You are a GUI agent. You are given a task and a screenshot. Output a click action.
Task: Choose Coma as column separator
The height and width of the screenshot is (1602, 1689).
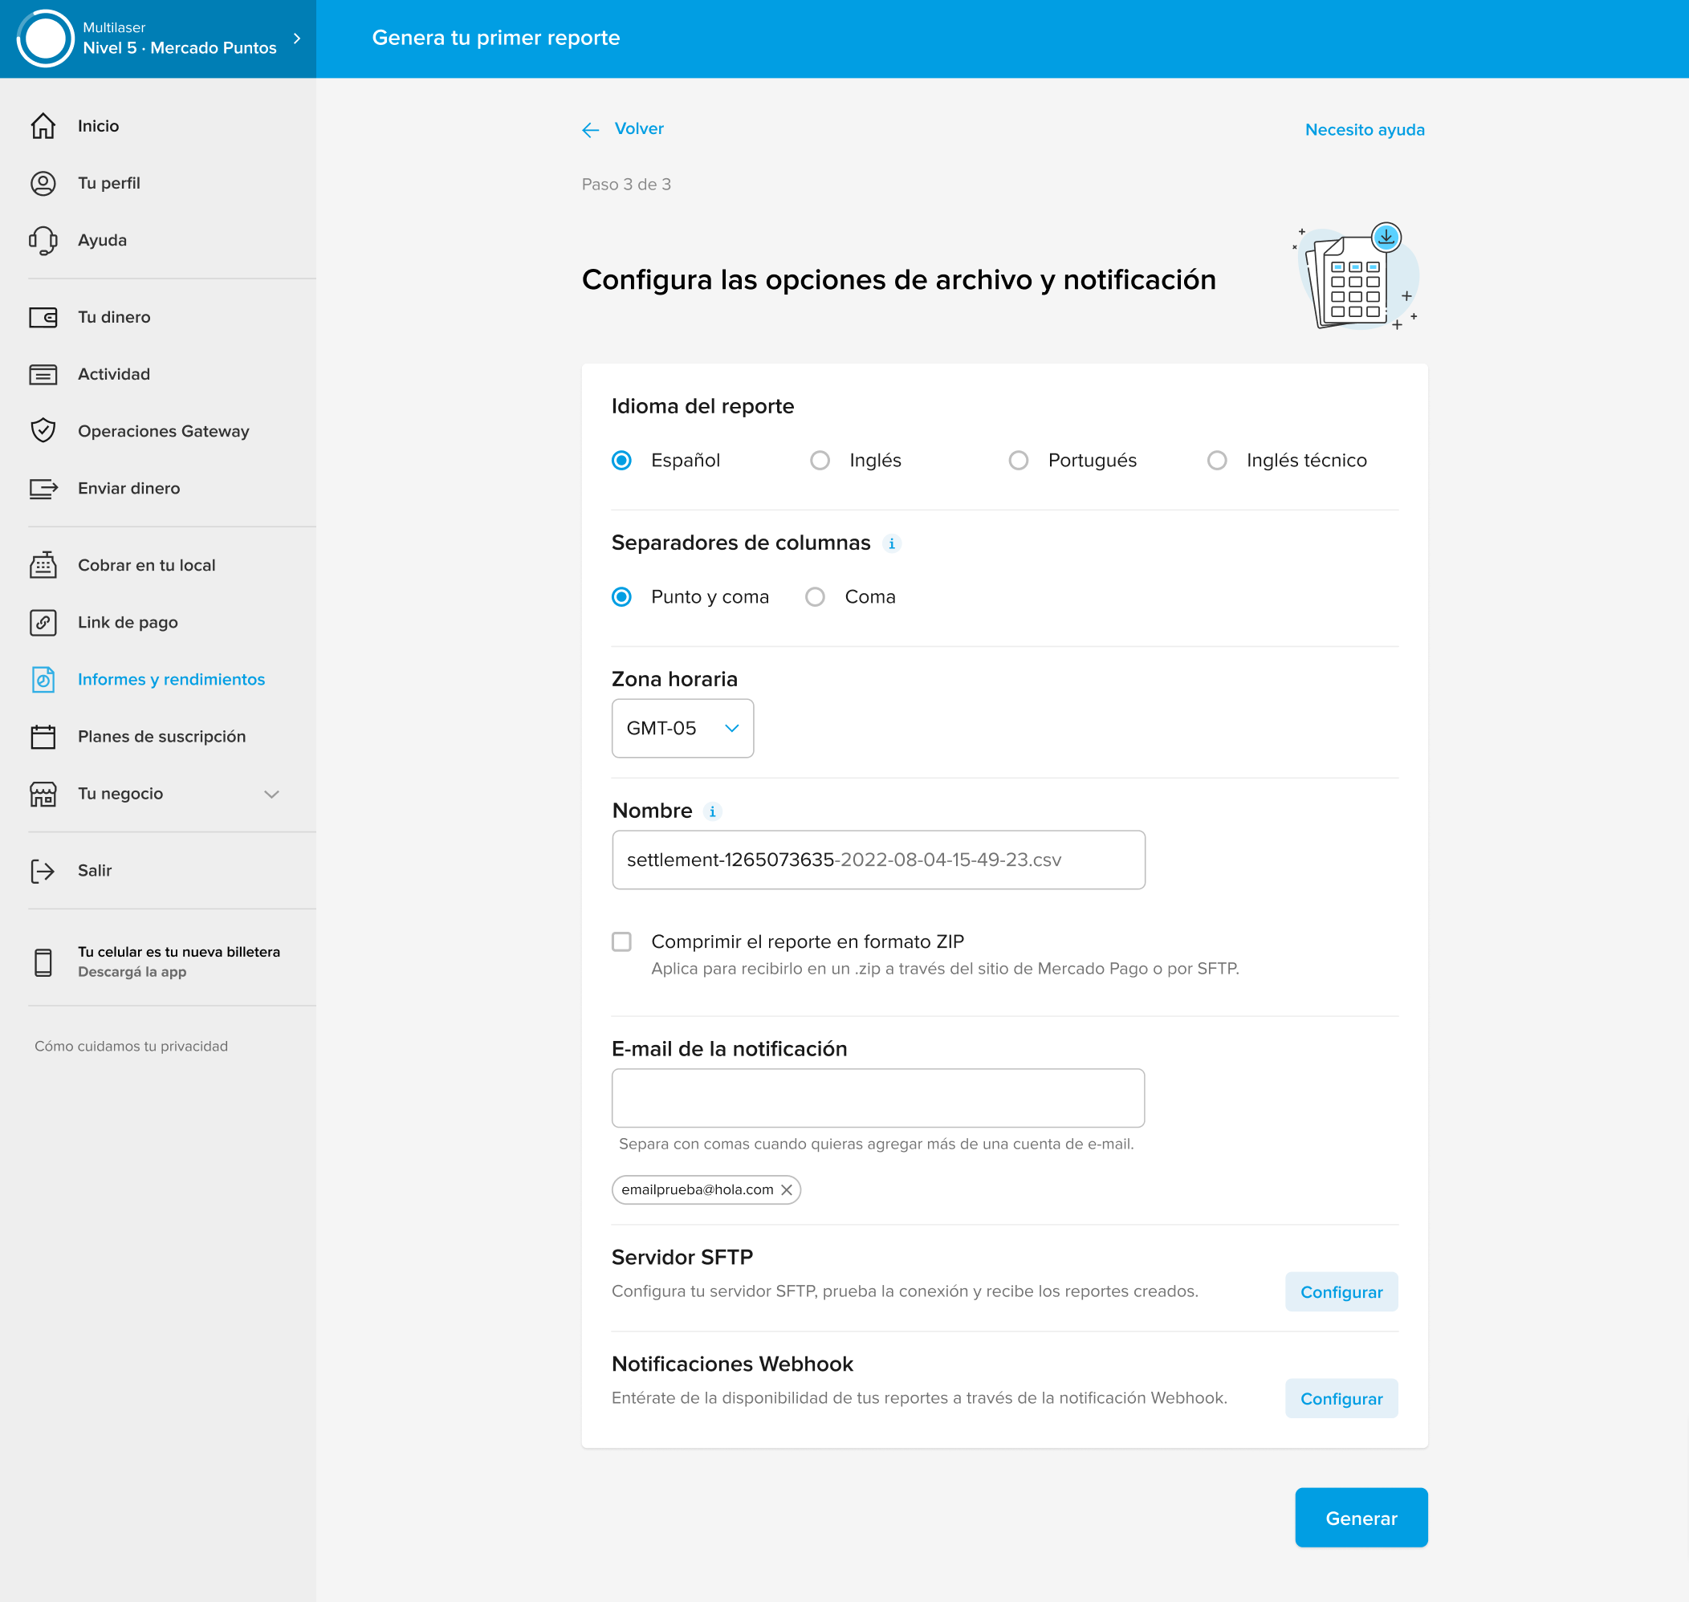pos(816,597)
